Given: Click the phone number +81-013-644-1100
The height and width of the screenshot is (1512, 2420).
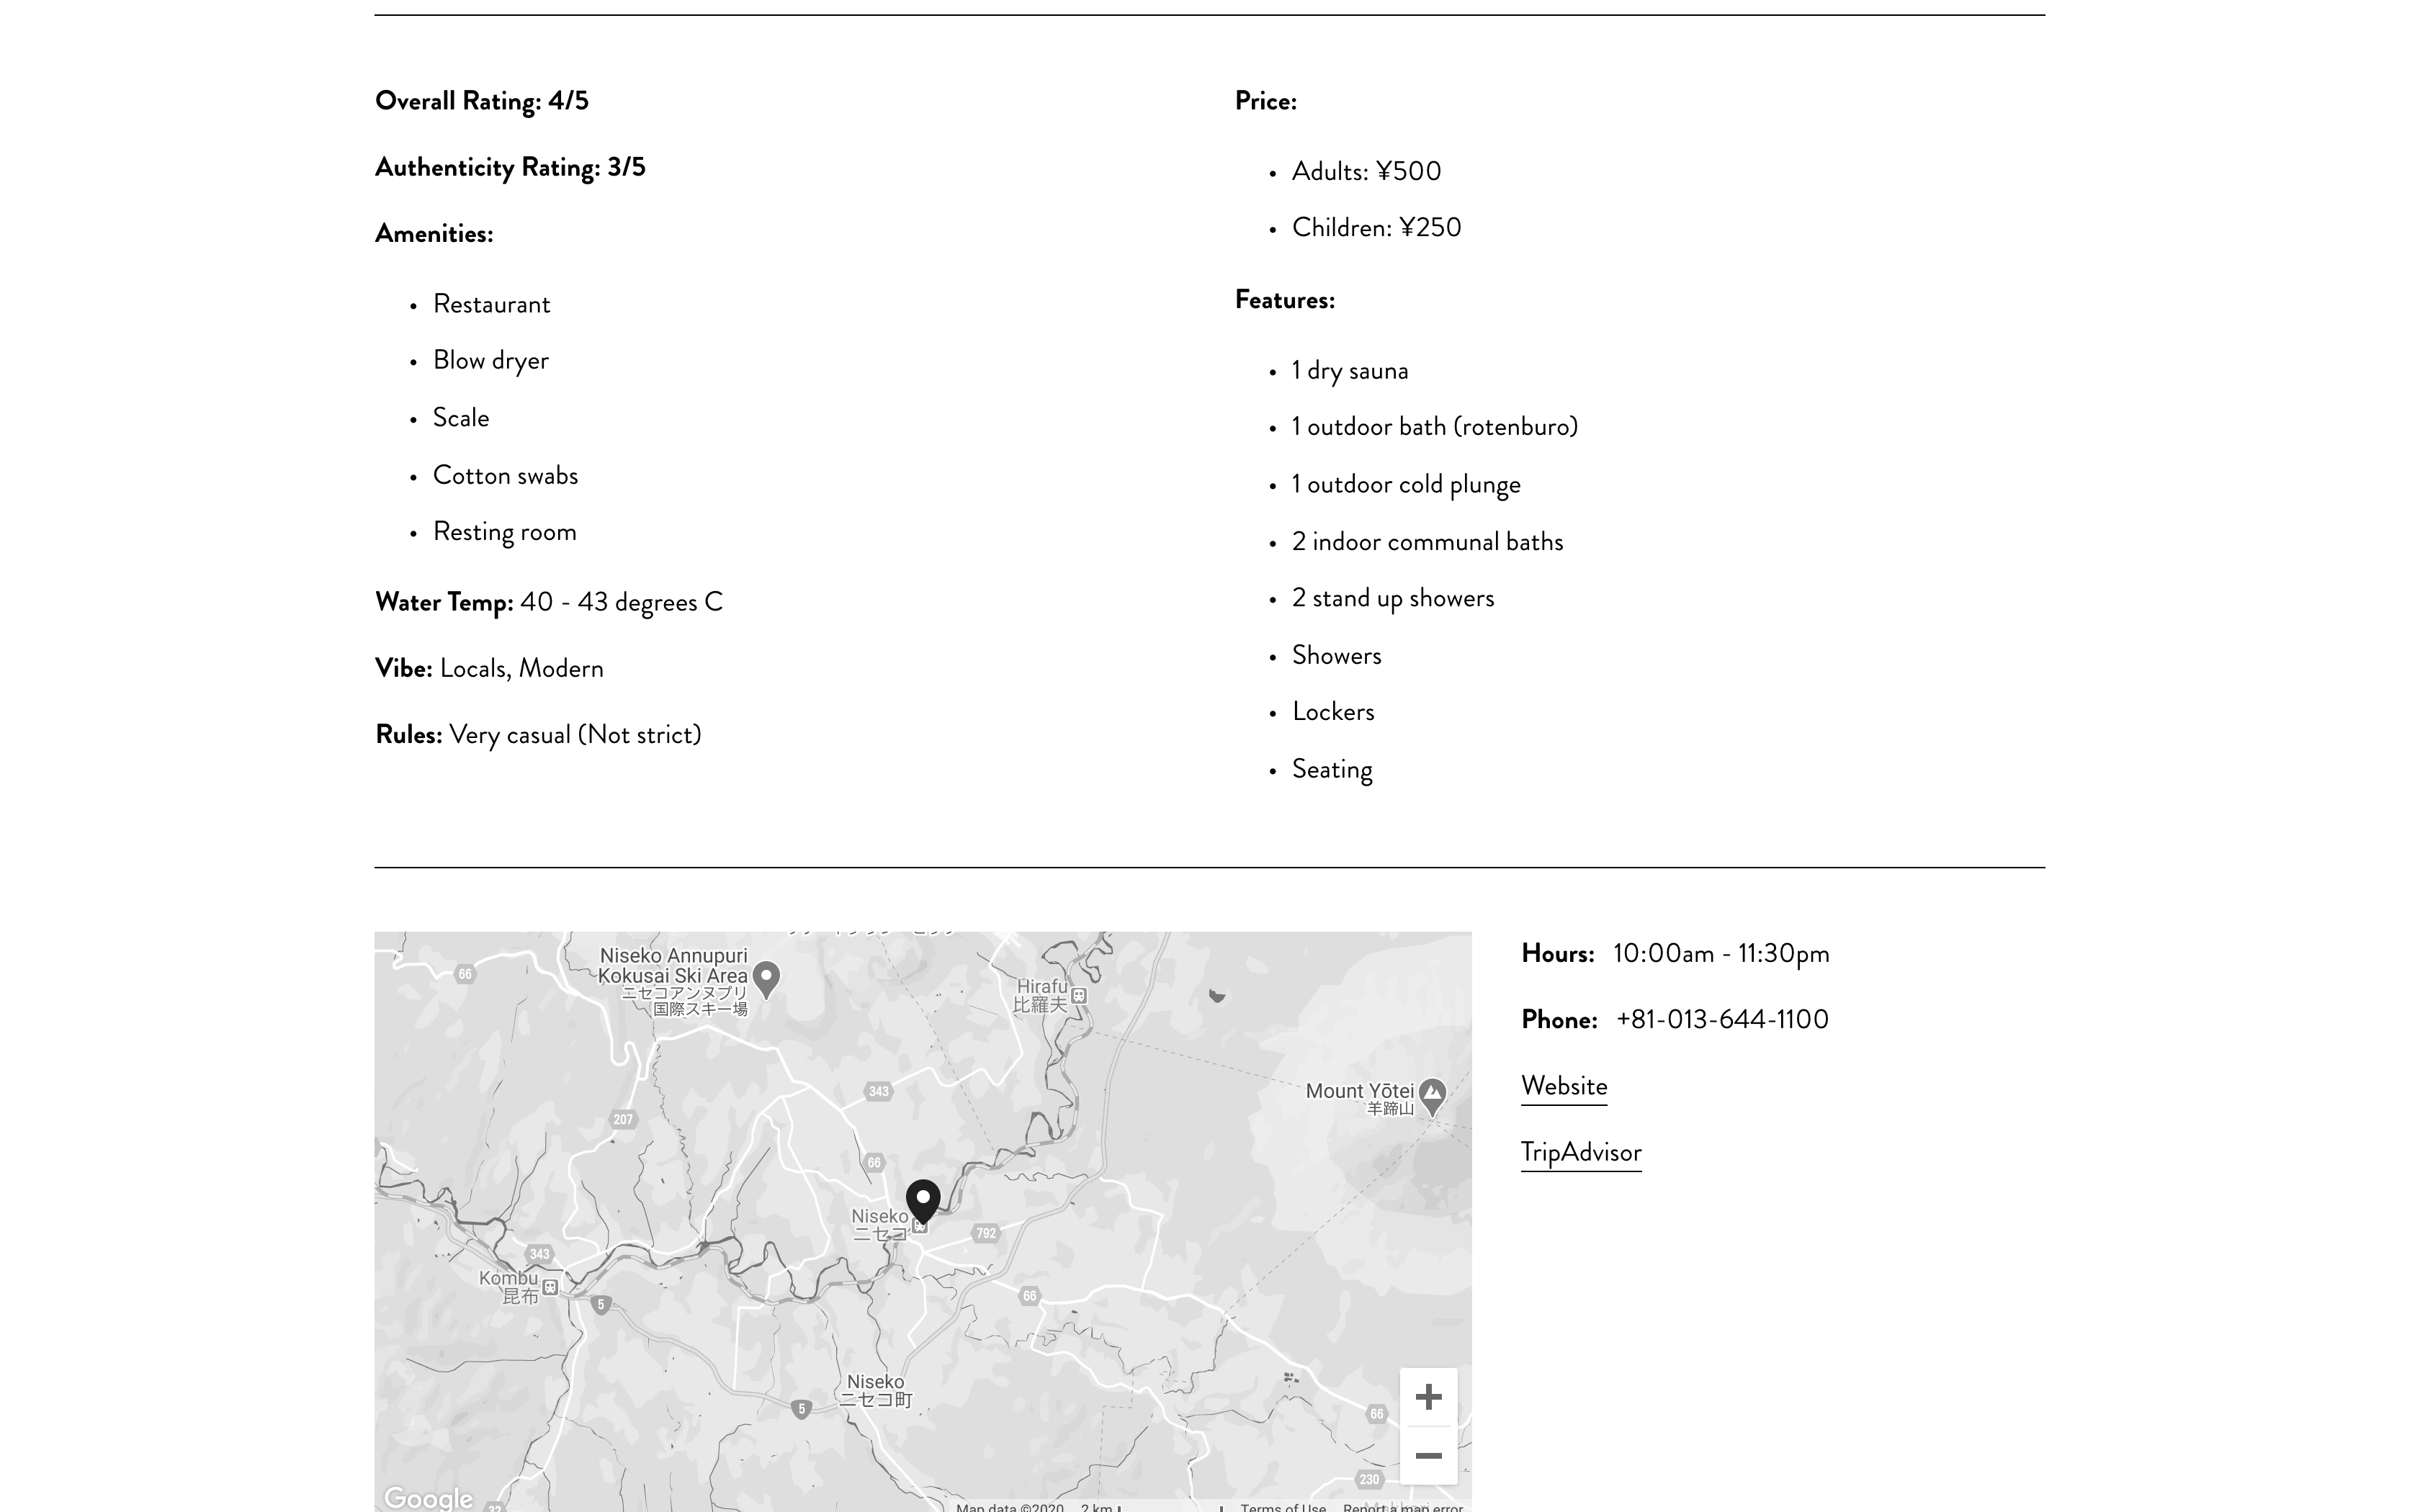Looking at the screenshot, I should [x=1721, y=1019].
